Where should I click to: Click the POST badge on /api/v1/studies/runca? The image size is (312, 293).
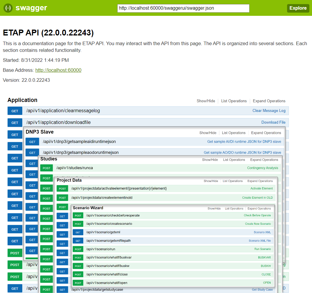coord(46,168)
